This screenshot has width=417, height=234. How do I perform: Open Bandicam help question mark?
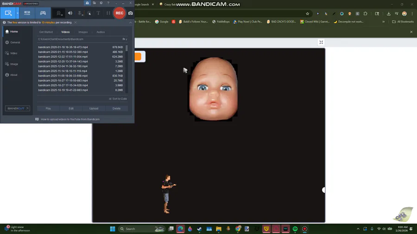point(108,3)
